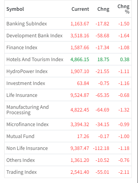Viewport: 138px width, 183px height.
Task: Sort by the Chng % column header
Action: coord(123,9)
